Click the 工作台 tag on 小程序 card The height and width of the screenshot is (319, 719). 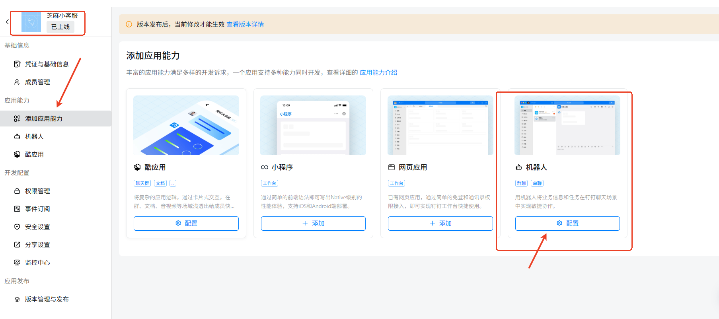(x=269, y=183)
